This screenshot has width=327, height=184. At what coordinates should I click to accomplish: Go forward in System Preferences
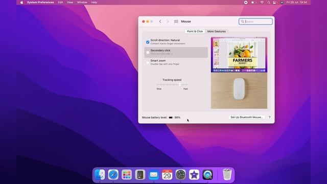[168, 21]
